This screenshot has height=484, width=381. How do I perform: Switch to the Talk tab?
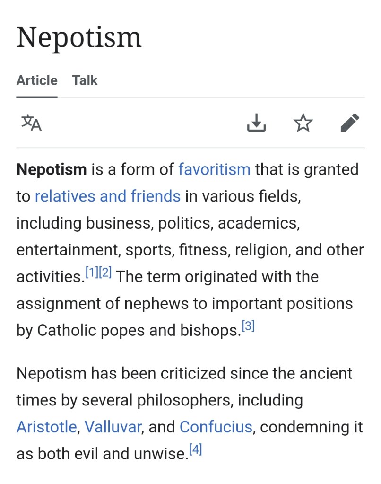tap(85, 80)
